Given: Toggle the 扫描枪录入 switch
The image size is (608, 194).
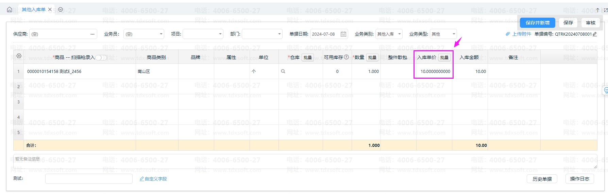Looking at the screenshot, I should [x=101, y=58].
